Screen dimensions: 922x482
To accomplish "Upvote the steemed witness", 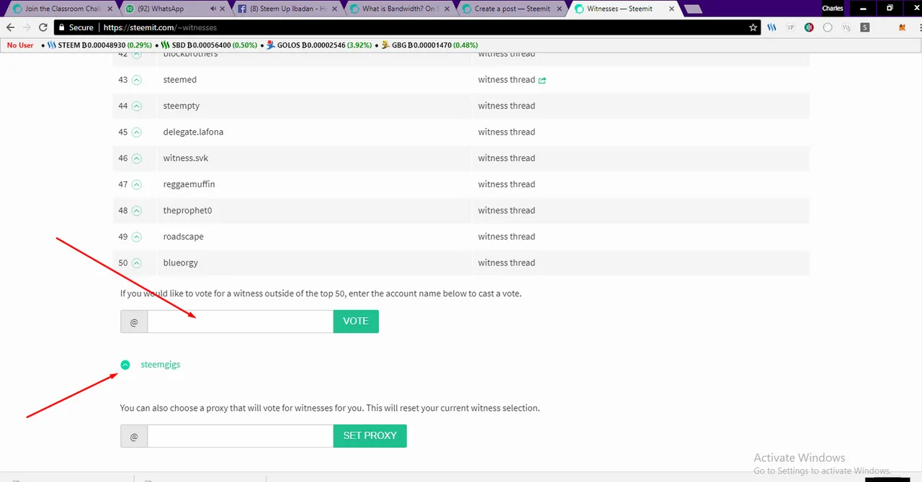I will [137, 80].
